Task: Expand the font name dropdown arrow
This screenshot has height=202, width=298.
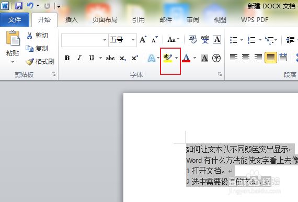Action: [105, 40]
